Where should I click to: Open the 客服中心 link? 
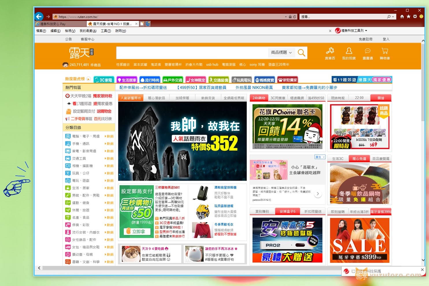88,39
